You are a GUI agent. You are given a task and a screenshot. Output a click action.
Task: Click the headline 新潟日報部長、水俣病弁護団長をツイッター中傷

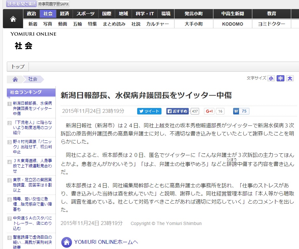pos(146,95)
